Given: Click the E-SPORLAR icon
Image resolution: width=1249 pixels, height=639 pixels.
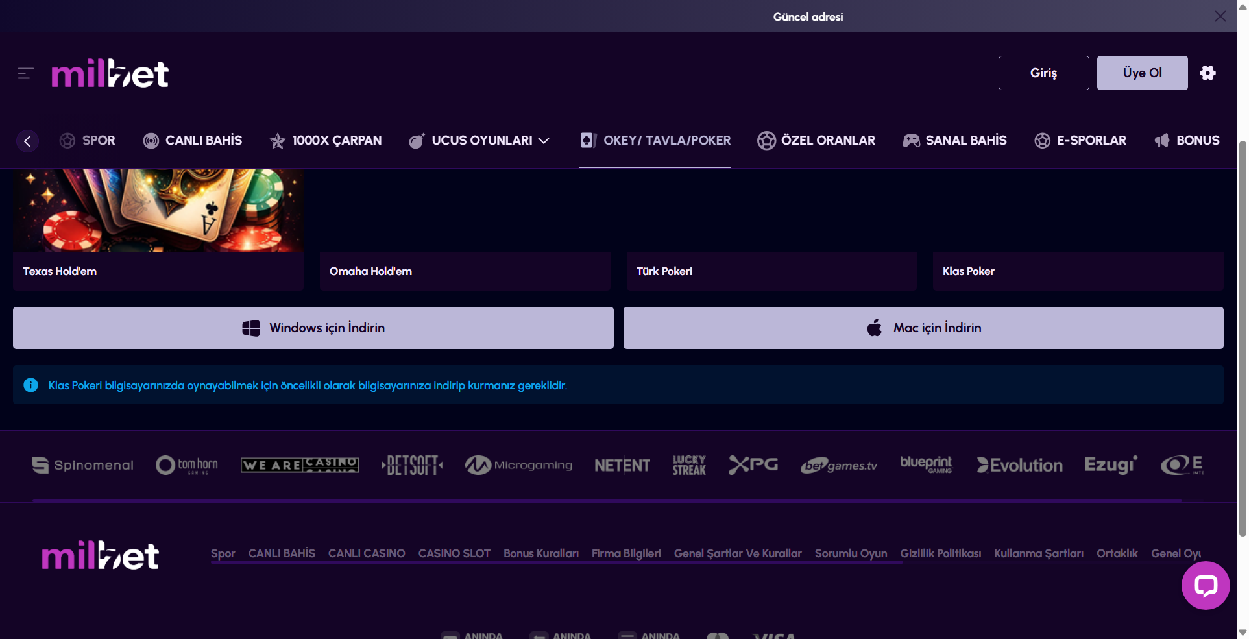Looking at the screenshot, I should pyautogui.click(x=1043, y=141).
